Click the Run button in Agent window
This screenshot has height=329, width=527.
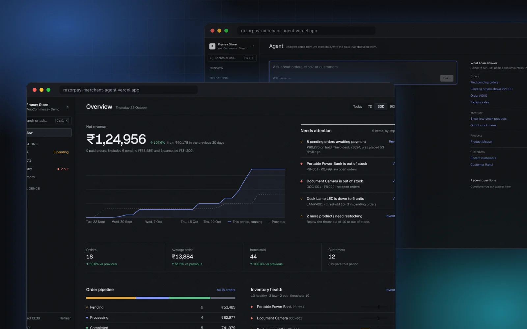tap(447, 78)
